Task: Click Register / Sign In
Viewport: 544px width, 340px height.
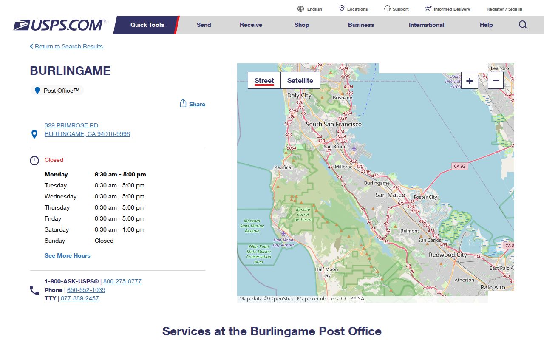Action: (504, 9)
